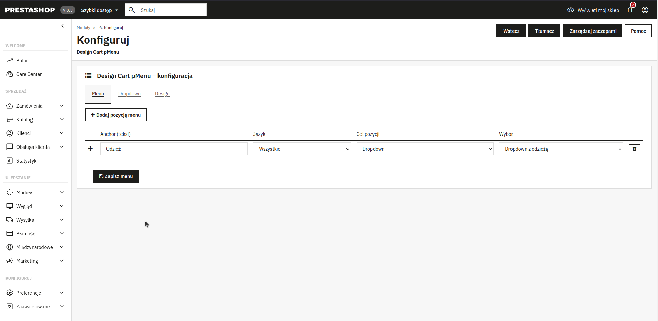
Task: Click the Pomoc button
Action: [638, 31]
